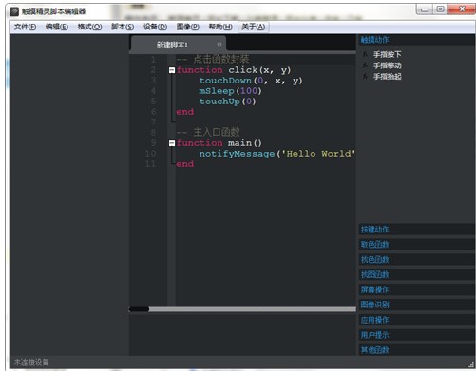Click the 未连接设备 status bar text

click(x=31, y=362)
